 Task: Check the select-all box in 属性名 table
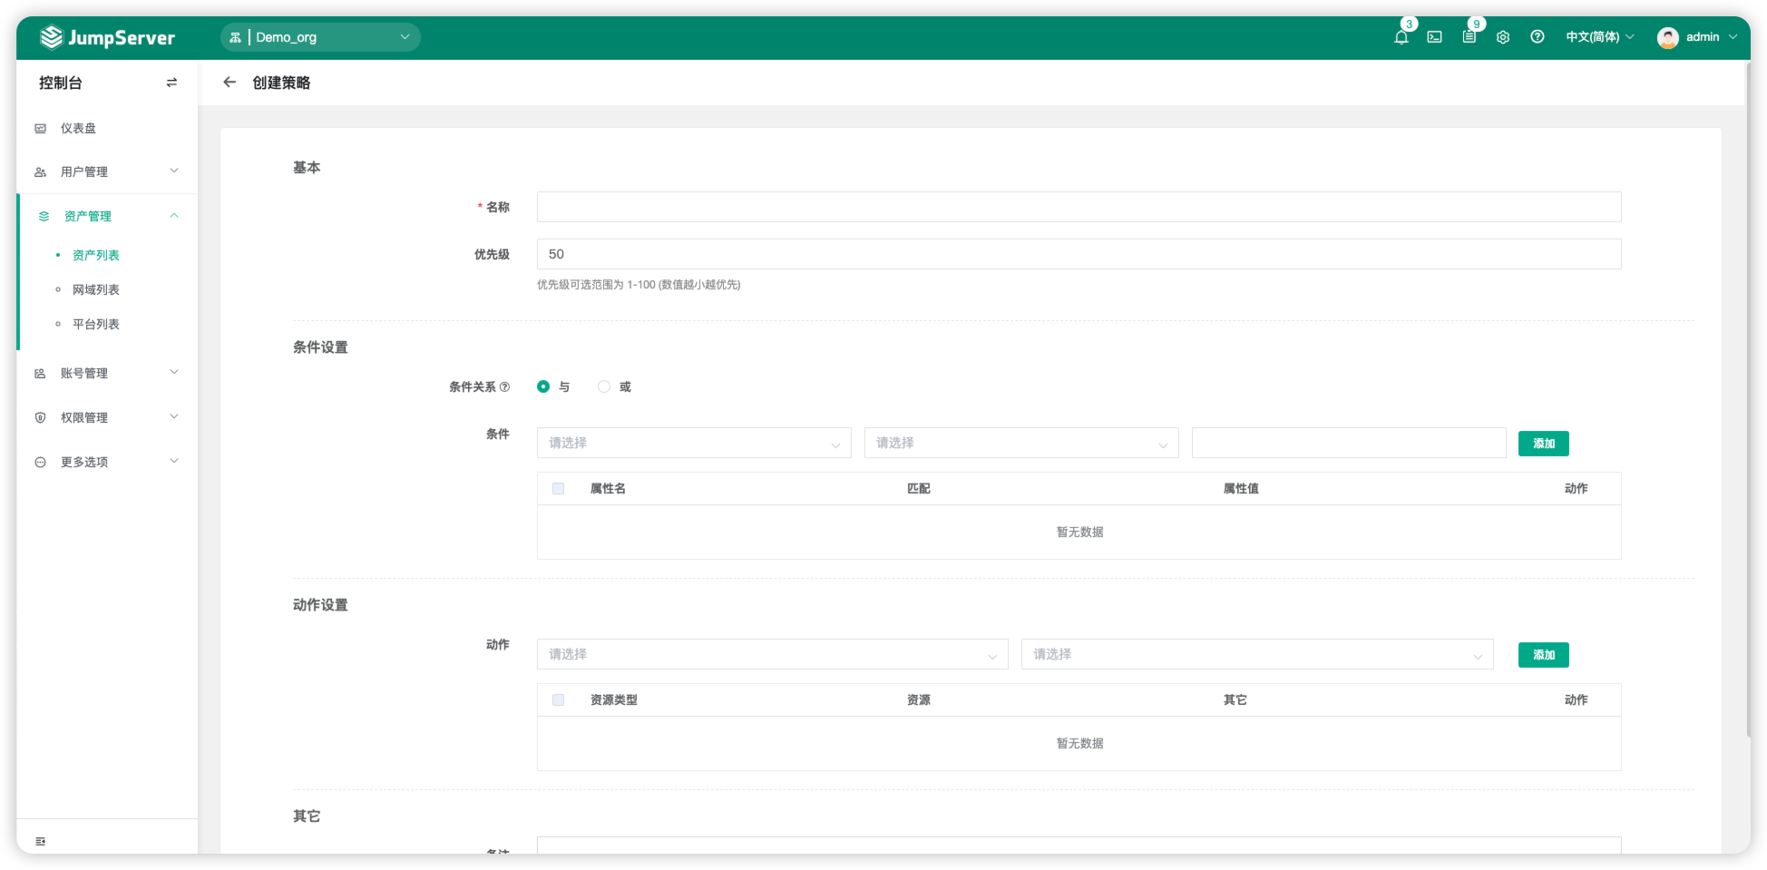coord(559,488)
